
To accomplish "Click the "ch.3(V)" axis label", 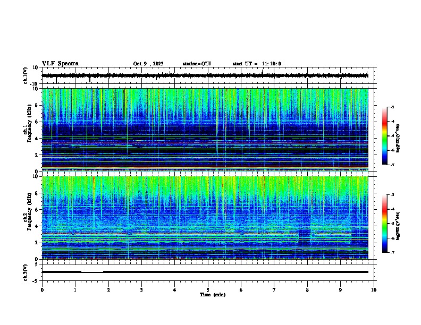I will point(26,273).
